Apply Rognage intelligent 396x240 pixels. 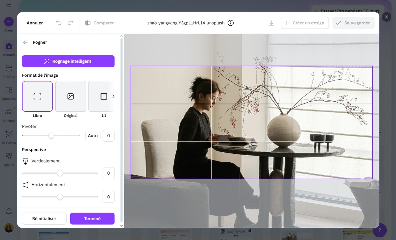coord(68,61)
